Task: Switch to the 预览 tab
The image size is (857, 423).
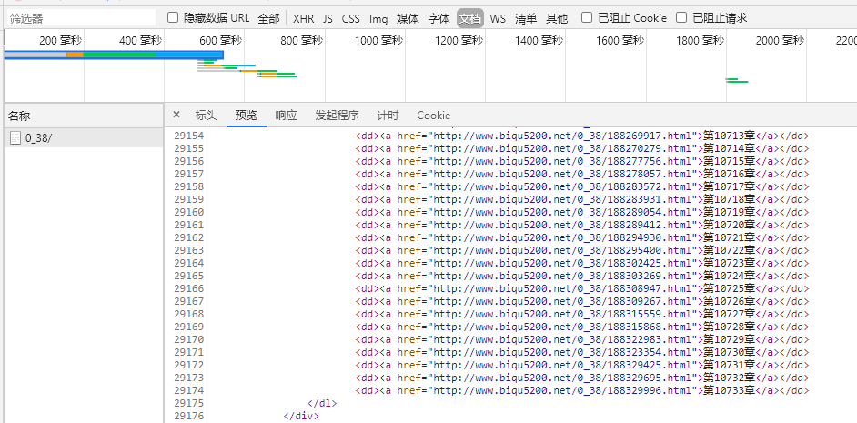Action: click(x=246, y=116)
